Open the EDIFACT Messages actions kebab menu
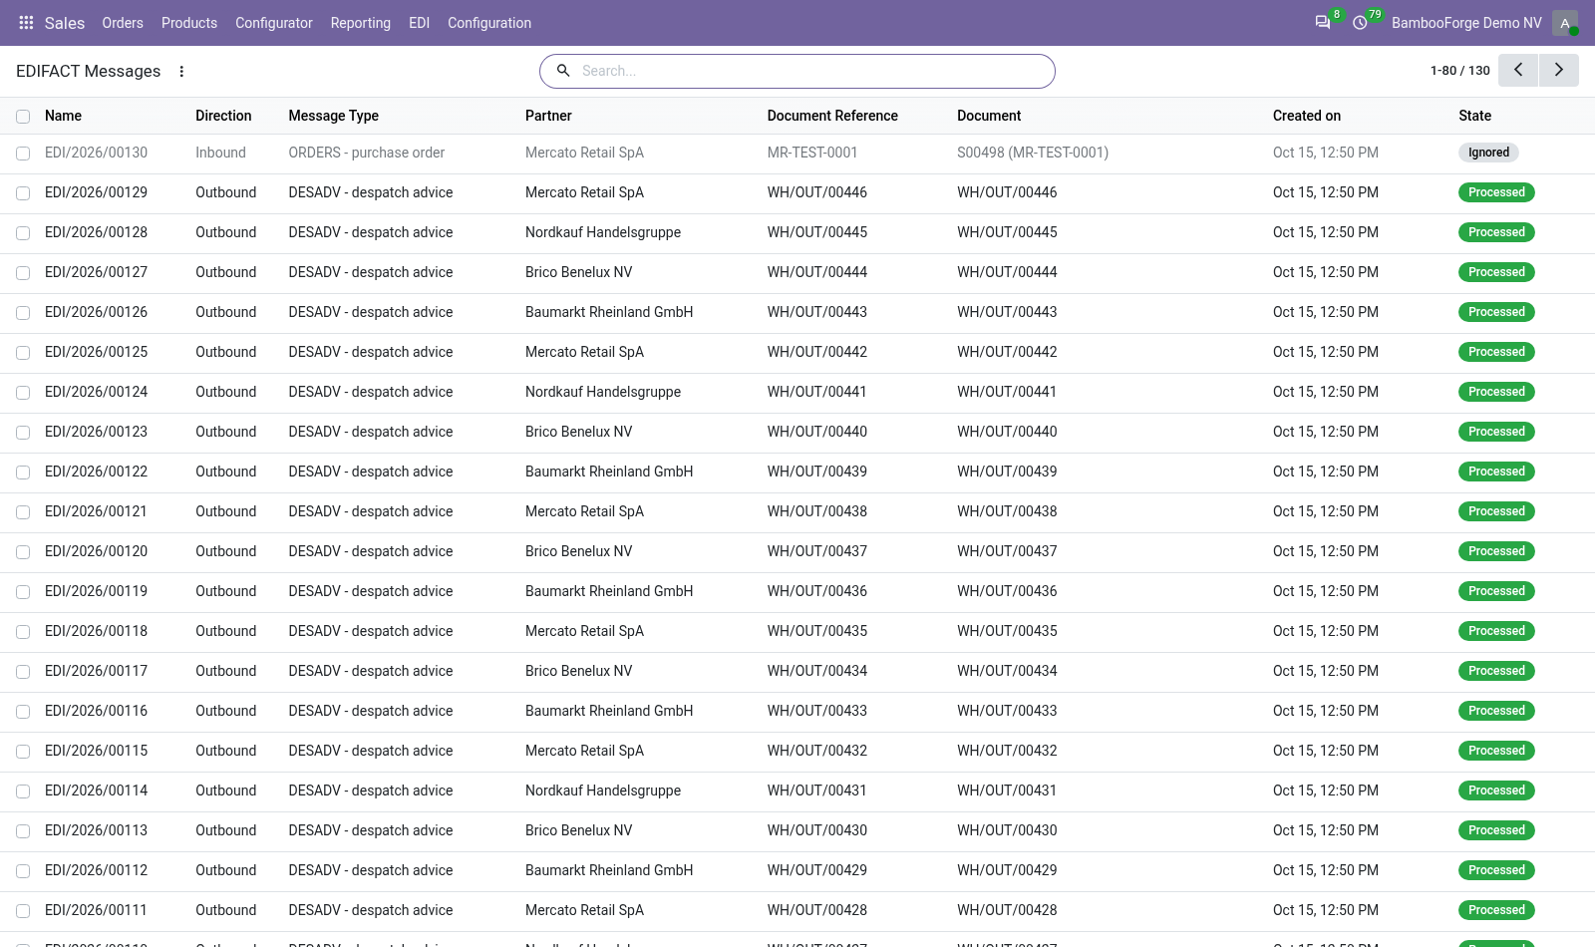Image resolution: width=1595 pixels, height=947 pixels. [x=181, y=71]
